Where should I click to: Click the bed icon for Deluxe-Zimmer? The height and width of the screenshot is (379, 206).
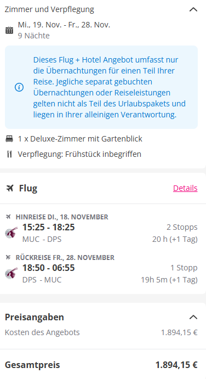(9, 139)
